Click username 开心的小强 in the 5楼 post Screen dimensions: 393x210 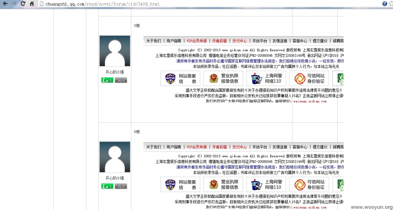click(x=115, y=72)
